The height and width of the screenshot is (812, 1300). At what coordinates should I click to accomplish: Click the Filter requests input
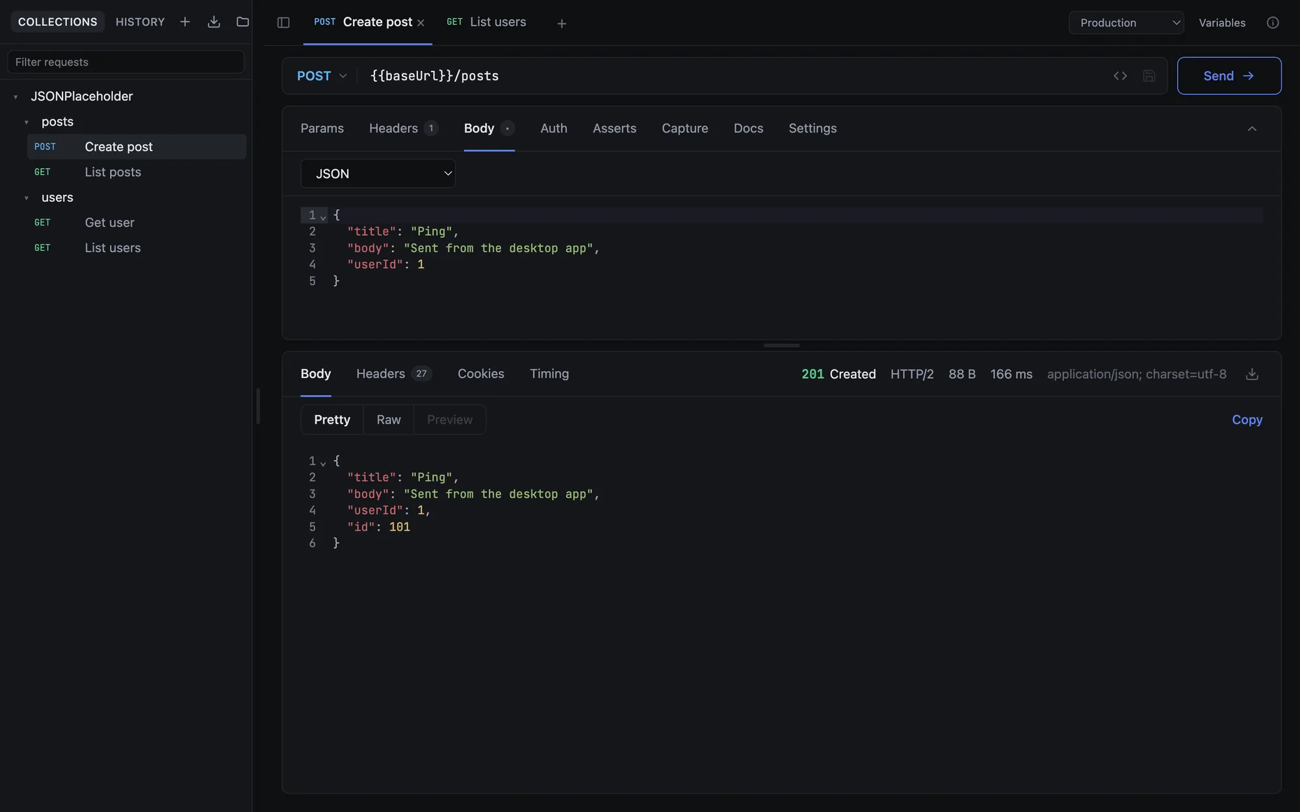click(x=126, y=62)
